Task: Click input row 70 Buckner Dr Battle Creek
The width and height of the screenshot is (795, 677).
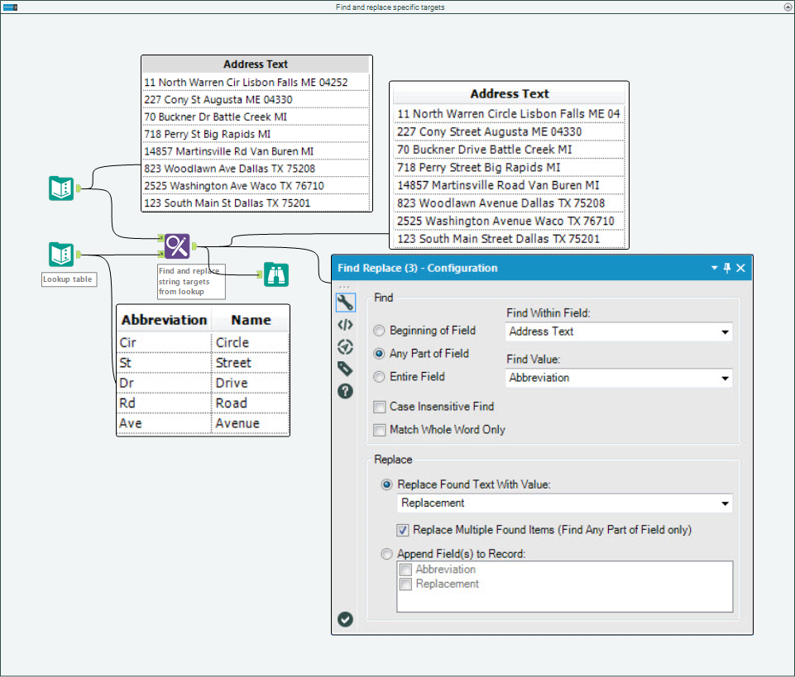Action: pos(256,117)
